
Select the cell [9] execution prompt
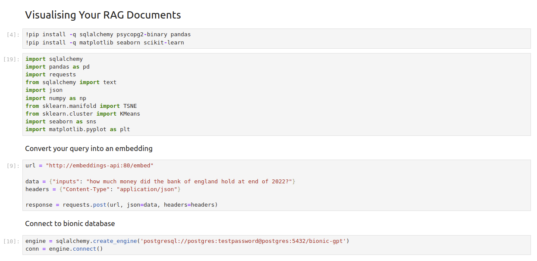tap(13, 166)
